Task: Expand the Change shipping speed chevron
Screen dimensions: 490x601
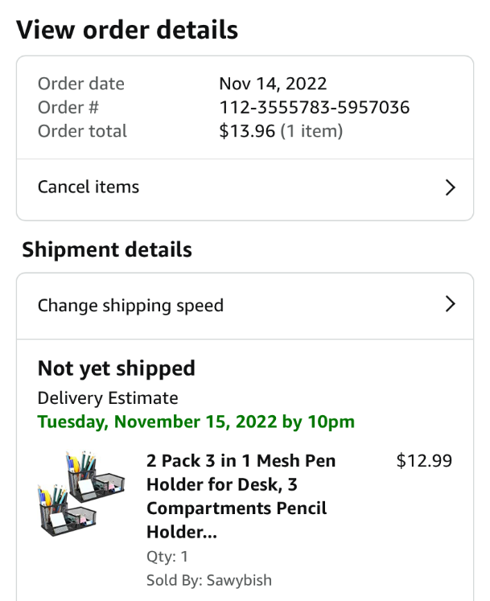Action: [450, 304]
